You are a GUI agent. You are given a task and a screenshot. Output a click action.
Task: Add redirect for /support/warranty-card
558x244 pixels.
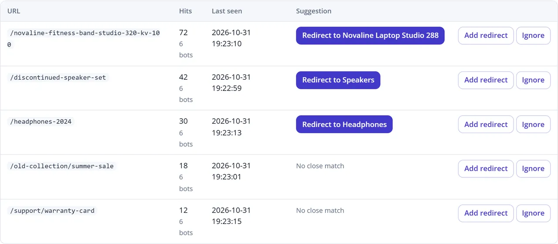point(486,213)
